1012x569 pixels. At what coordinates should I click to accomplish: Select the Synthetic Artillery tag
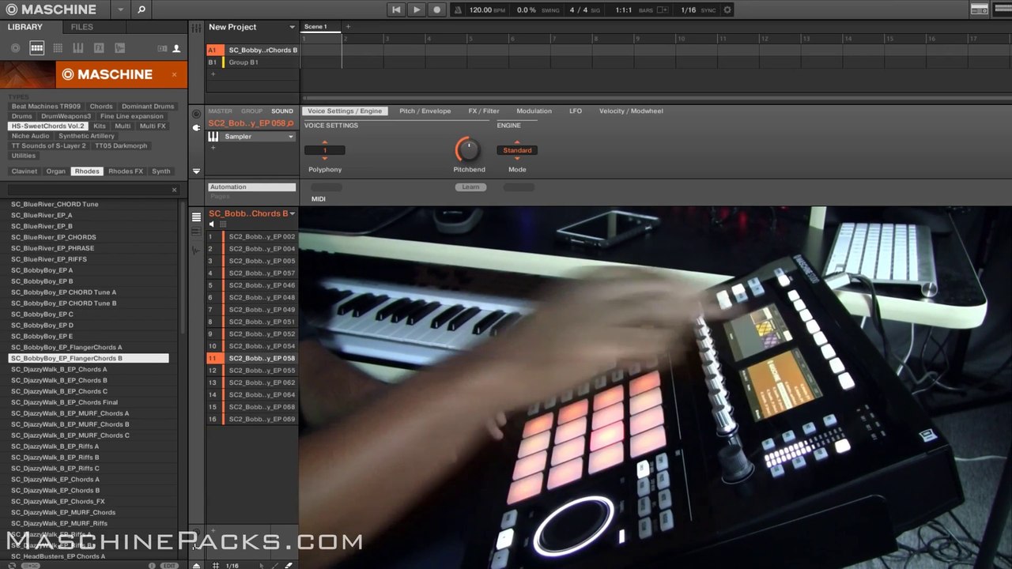[x=86, y=136]
